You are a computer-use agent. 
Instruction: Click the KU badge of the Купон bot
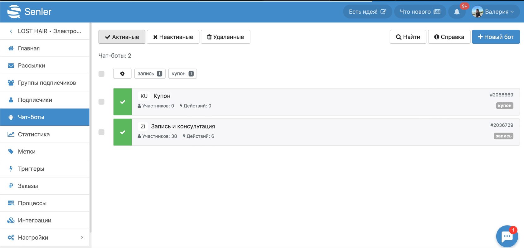coord(144,96)
